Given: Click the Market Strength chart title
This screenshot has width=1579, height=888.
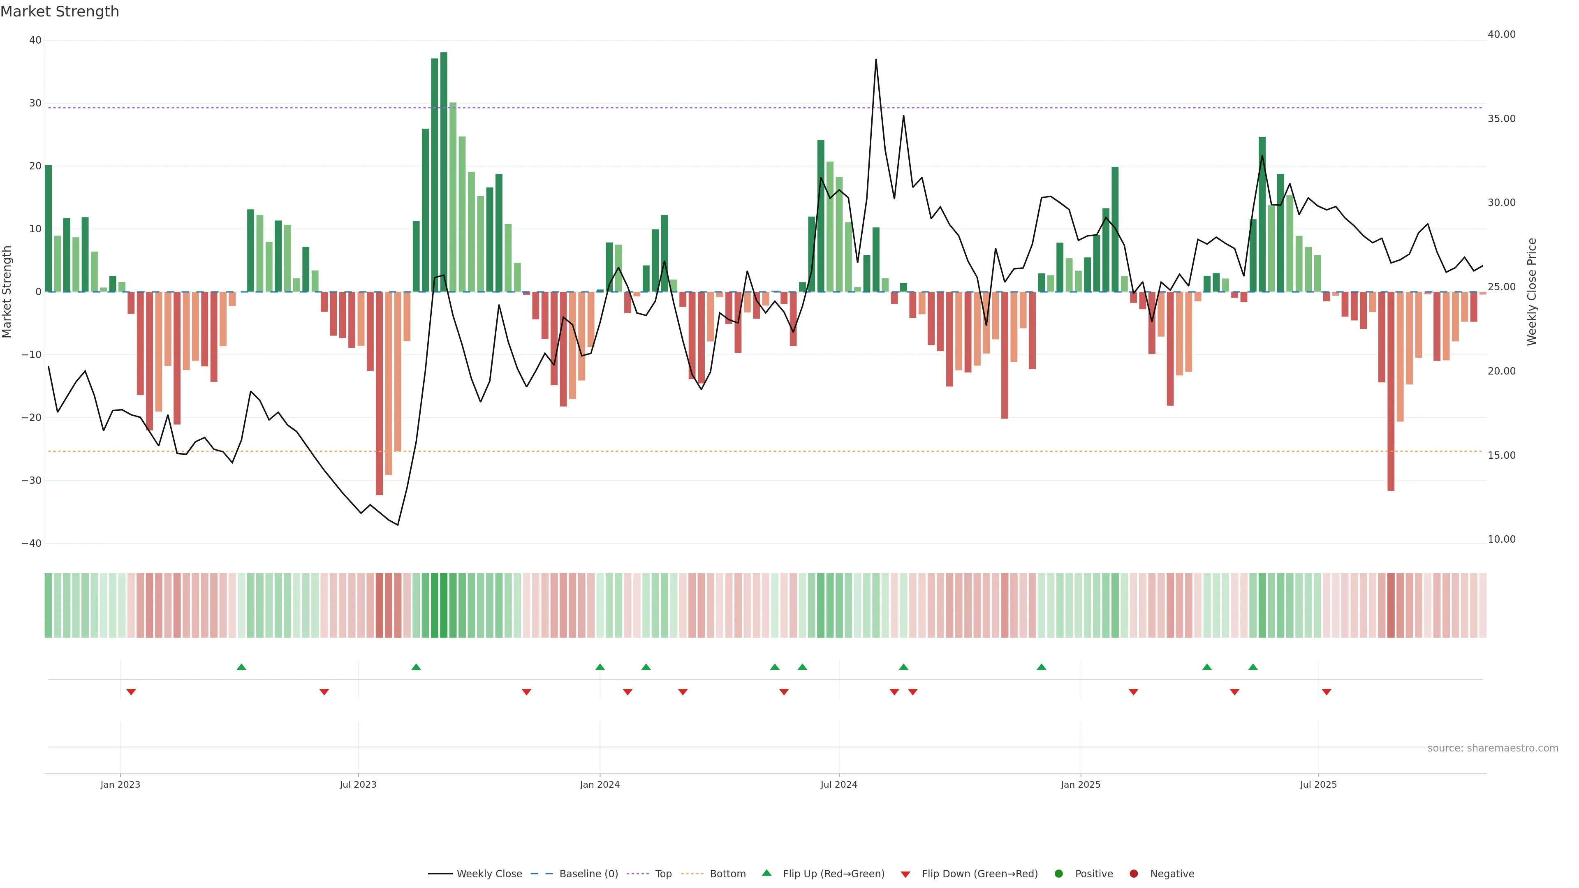Looking at the screenshot, I should click(60, 12).
